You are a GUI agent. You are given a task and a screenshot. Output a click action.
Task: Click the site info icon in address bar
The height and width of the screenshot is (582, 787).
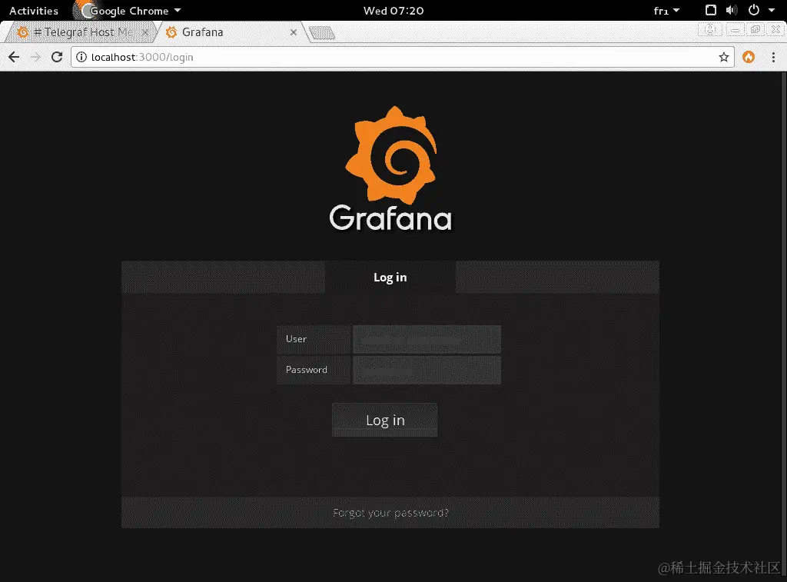click(81, 57)
